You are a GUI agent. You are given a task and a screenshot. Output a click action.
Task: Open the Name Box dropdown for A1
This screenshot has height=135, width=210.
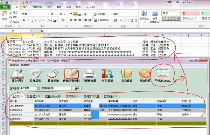tap(28, 31)
